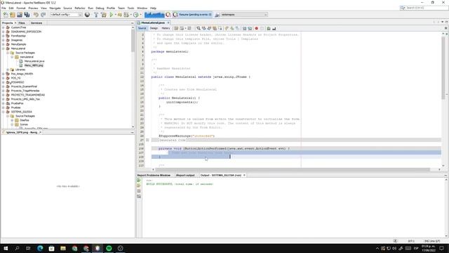Switch to History view
The height and width of the screenshot is (253, 449).
(166, 28)
